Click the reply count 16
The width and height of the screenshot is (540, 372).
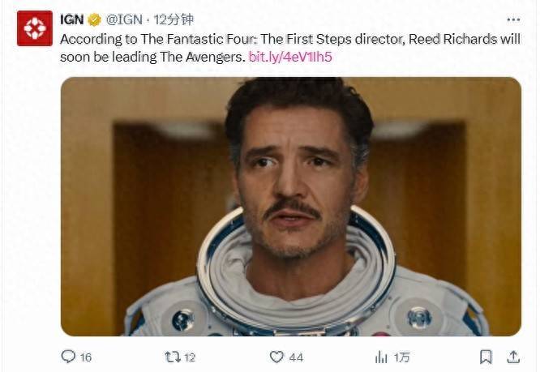click(x=85, y=357)
